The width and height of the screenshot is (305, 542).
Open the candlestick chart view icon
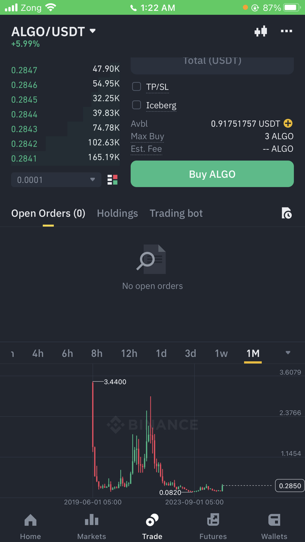click(x=261, y=31)
